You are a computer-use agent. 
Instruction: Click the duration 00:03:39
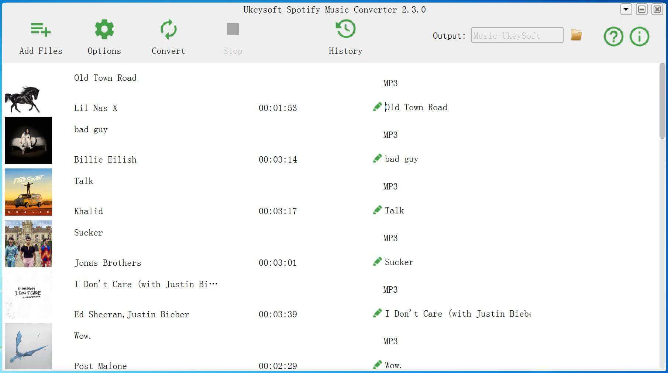click(278, 314)
